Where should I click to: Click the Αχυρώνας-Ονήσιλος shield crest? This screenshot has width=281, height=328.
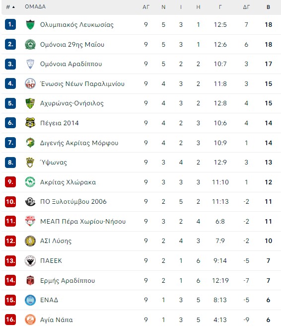[x=30, y=103]
